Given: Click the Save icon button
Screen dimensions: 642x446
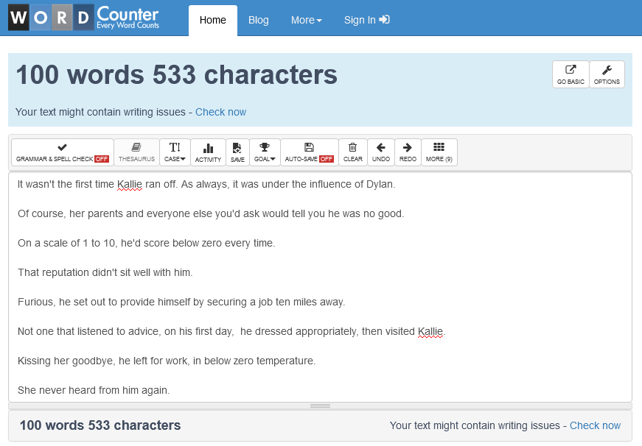Looking at the screenshot, I should pyautogui.click(x=237, y=152).
